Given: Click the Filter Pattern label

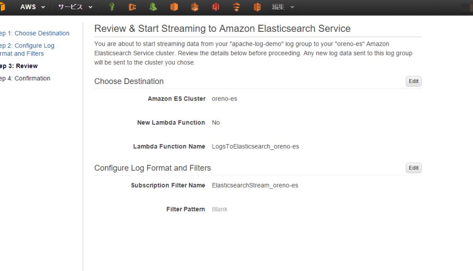Looking at the screenshot, I should tap(186, 209).
